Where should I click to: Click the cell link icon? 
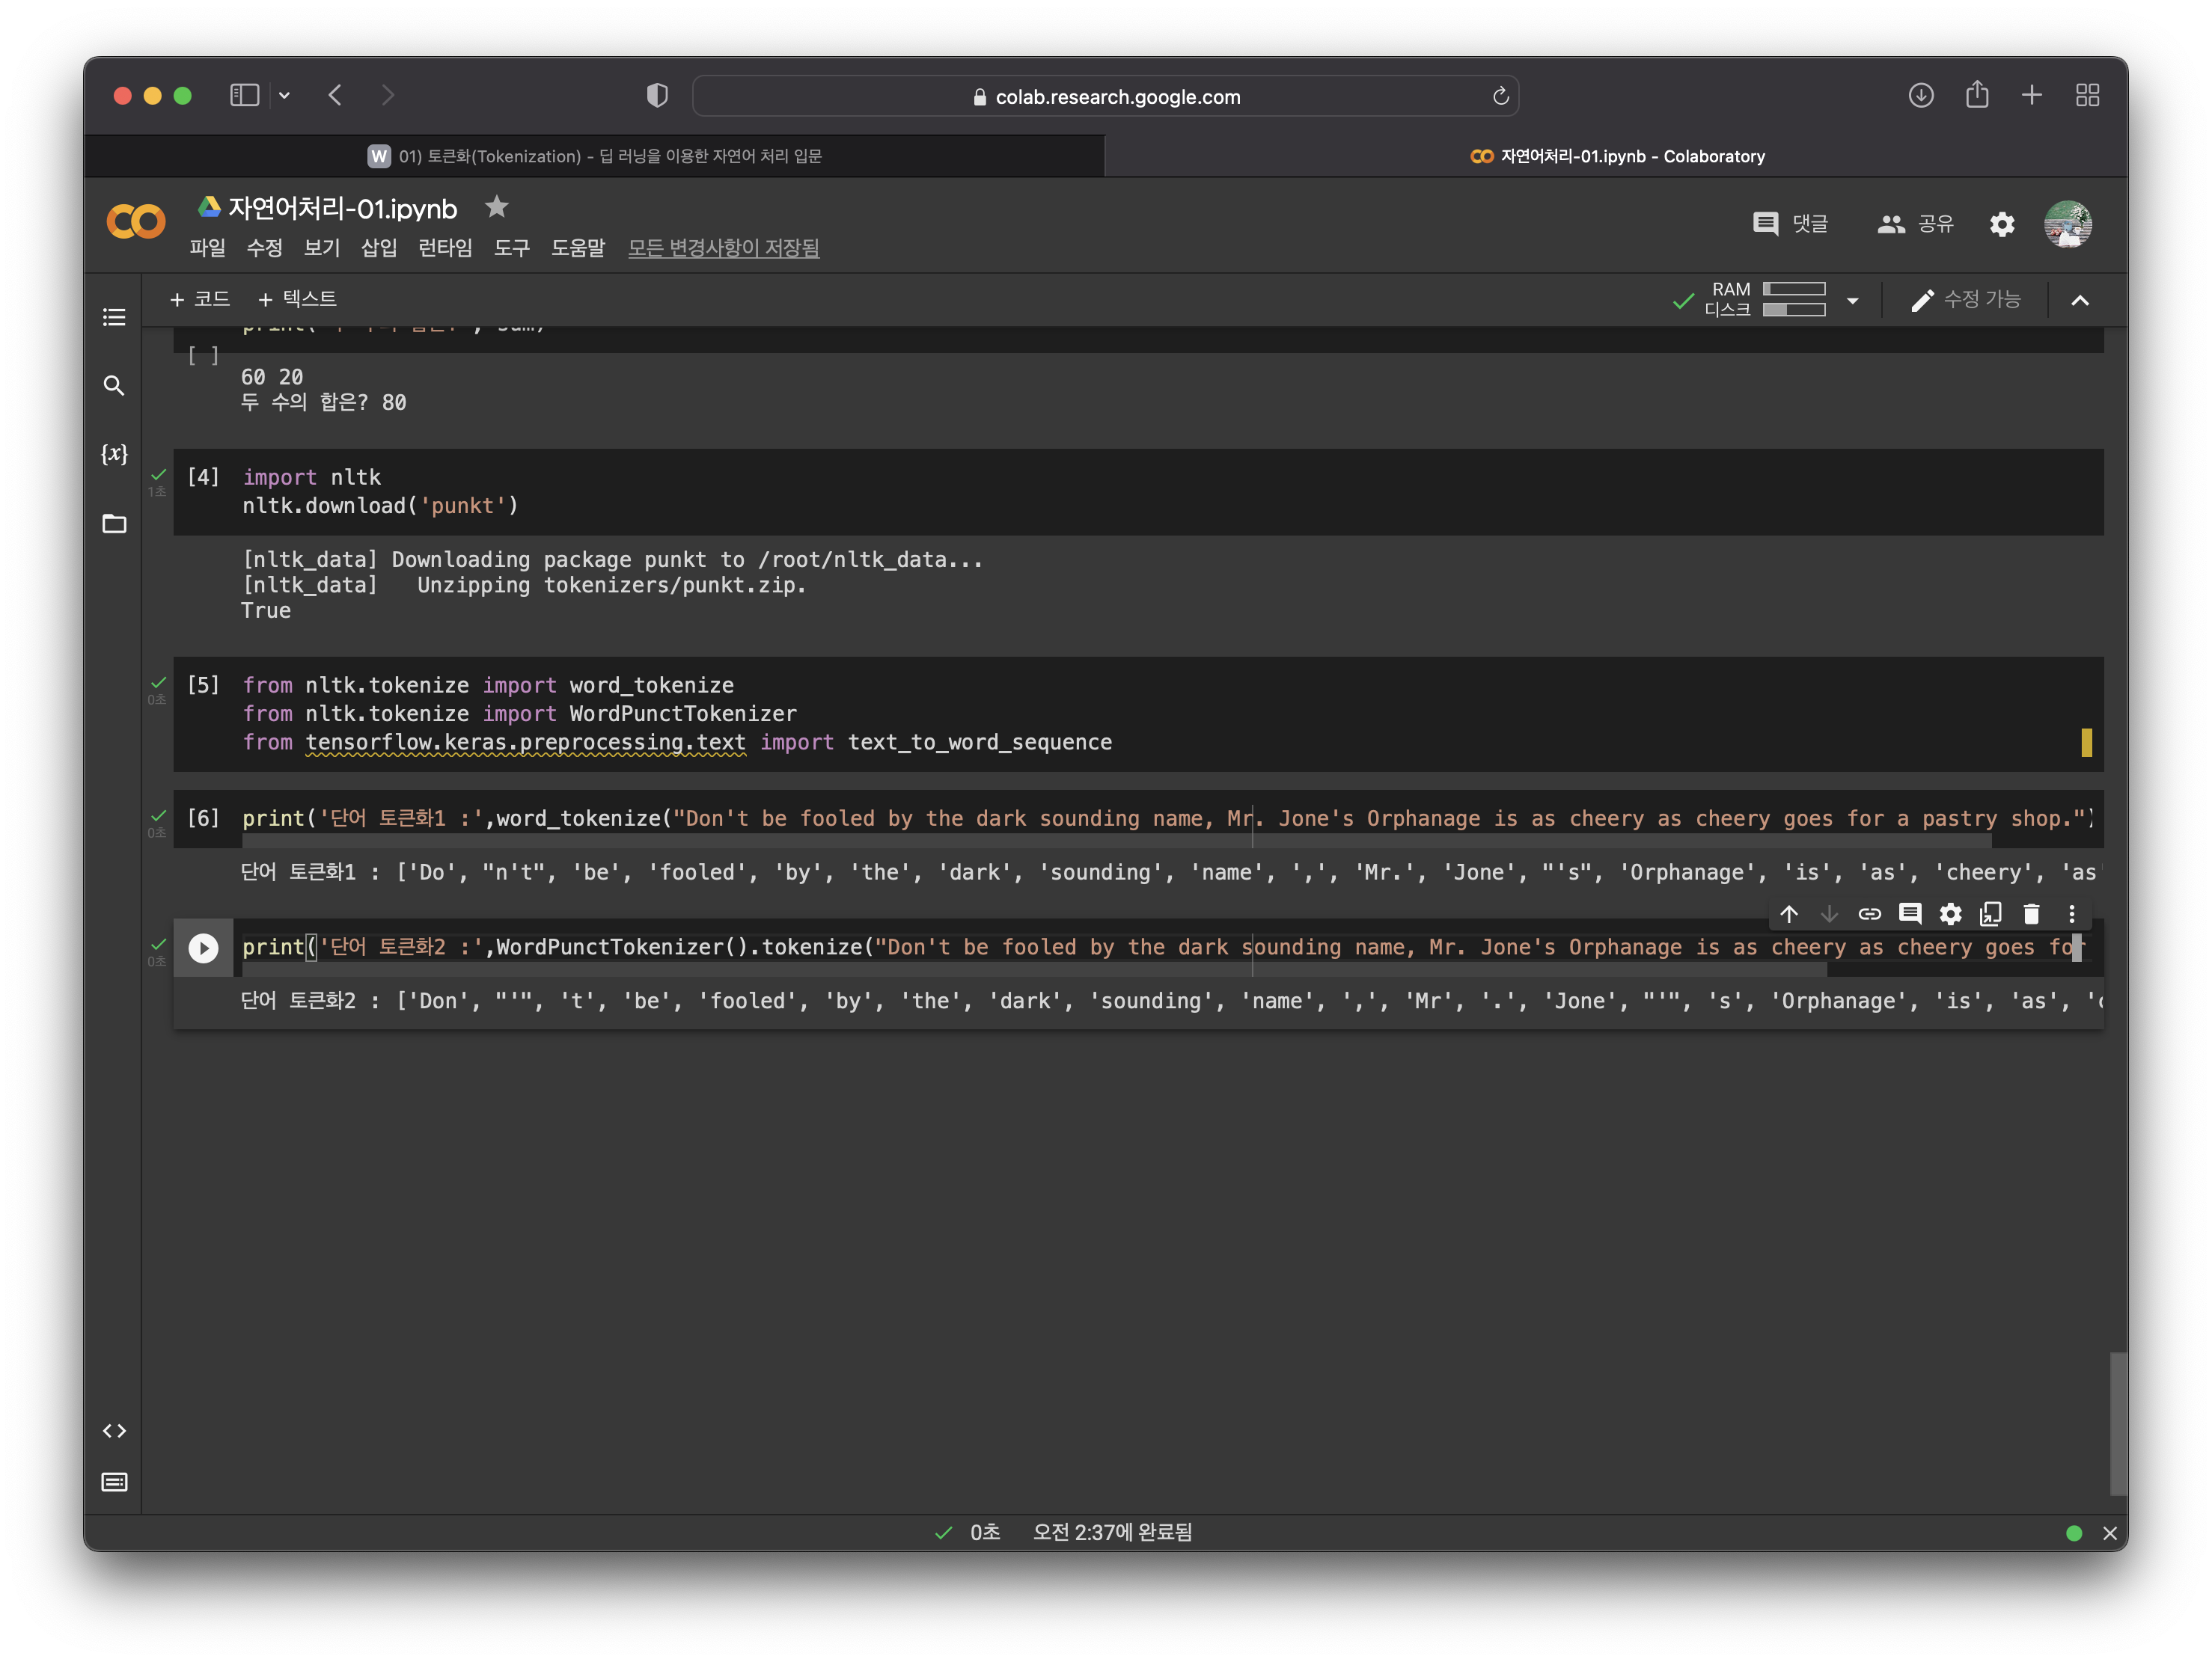[1869, 913]
